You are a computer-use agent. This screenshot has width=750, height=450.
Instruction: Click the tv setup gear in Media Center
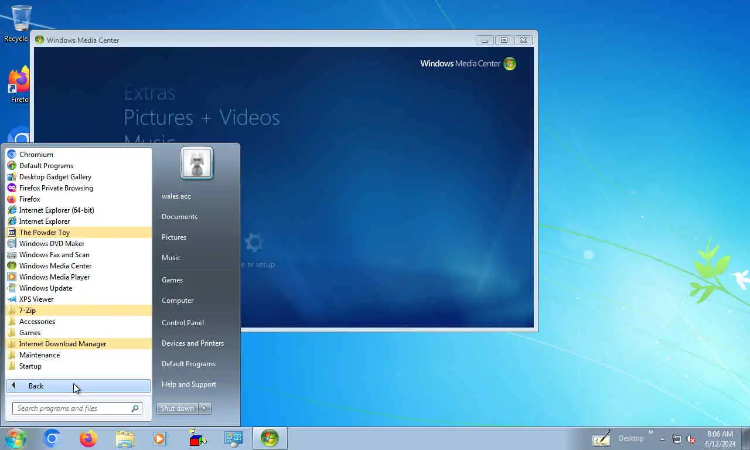[254, 242]
